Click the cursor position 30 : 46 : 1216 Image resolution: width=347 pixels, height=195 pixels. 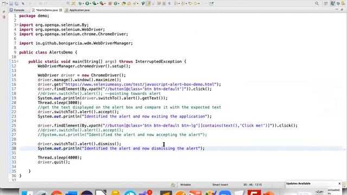pyautogui.click(x=253, y=185)
